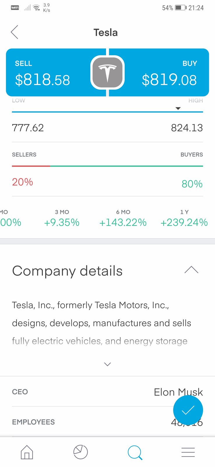Open the home tab icon
Image resolution: width=215 pixels, height=467 pixels.
click(x=27, y=452)
